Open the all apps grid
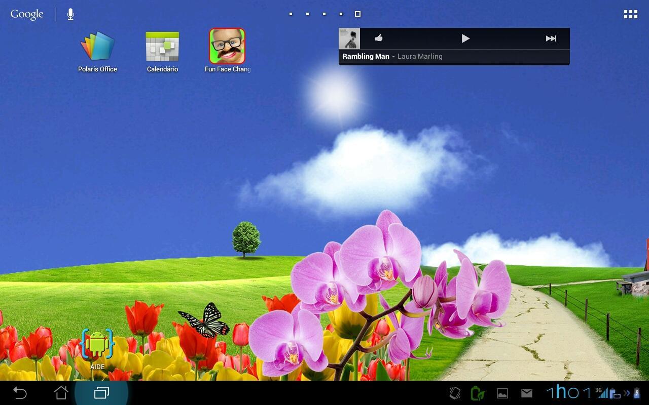The image size is (649, 405). point(630,14)
